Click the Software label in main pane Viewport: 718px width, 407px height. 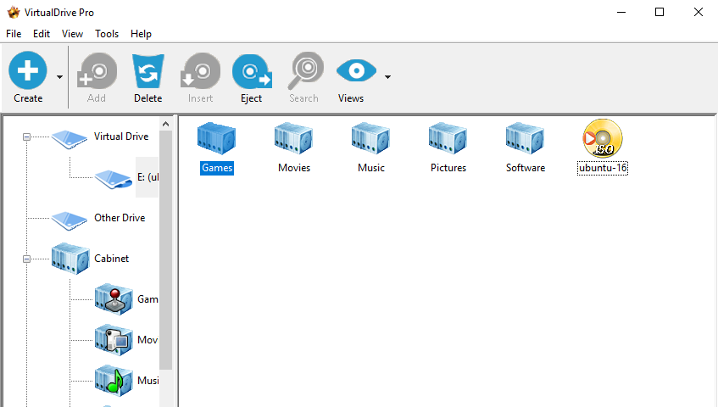tap(526, 168)
